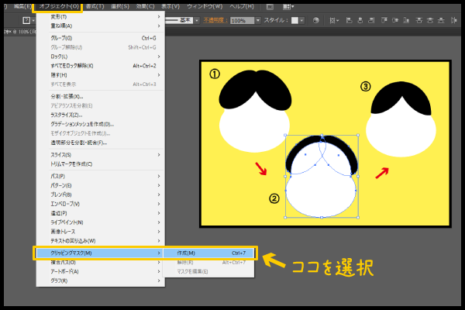The height and width of the screenshot is (310, 465).
Task: Expand the 変形 submenu
Action: coord(58,16)
